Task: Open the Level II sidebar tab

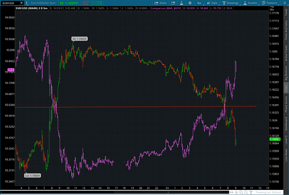Action: 286,140
